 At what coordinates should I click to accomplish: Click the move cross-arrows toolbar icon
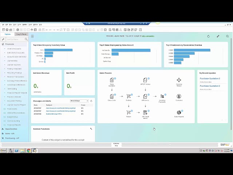pyautogui.click(x=32, y=30)
